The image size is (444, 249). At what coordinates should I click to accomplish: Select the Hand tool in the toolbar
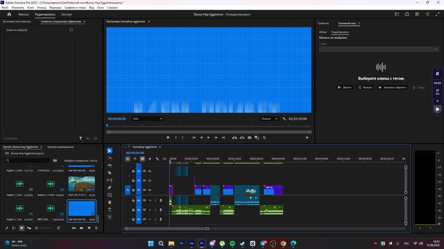tap(110, 202)
